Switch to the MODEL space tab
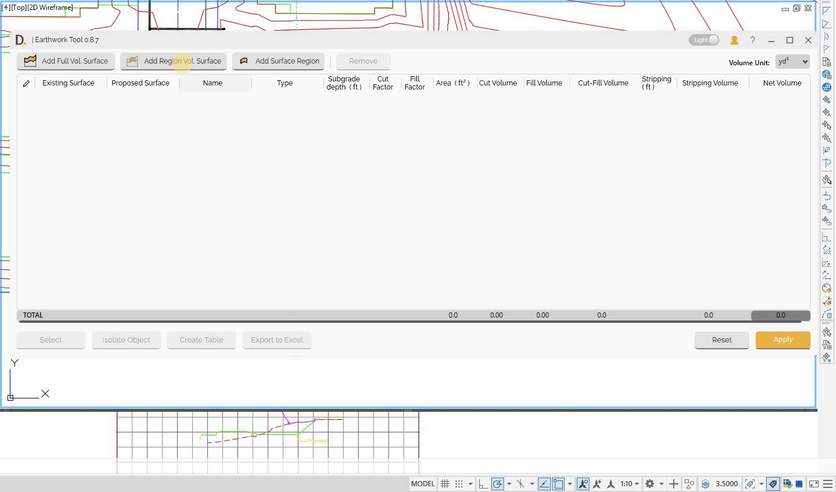Image resolution: width=836 pixels, height=492 pixels. [423, 484]
